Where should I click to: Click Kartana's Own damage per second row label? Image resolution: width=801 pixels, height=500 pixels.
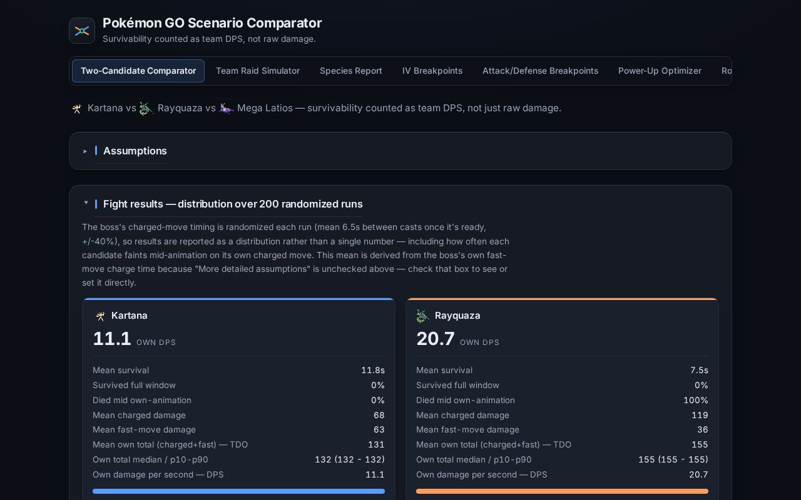[158, 474]
